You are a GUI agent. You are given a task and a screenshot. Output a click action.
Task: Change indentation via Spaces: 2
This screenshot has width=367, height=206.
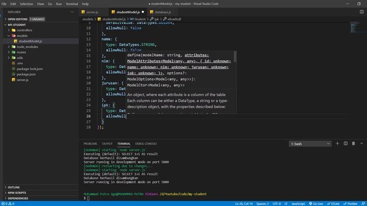point(263,204)
